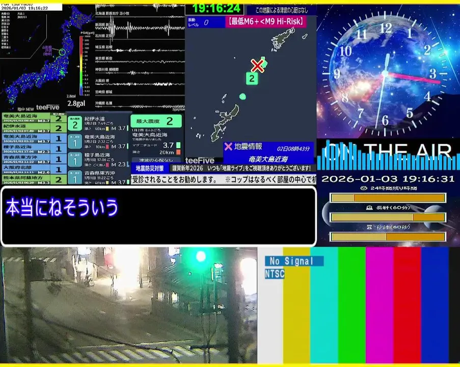Click the green bar in NTSC test pattern
The height and width of the screenshot is (367, 460).
[x=351, y=305]
